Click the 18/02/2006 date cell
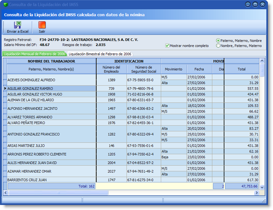The width and height of the screenshot is (273, 210). click(x=200, y=106)
